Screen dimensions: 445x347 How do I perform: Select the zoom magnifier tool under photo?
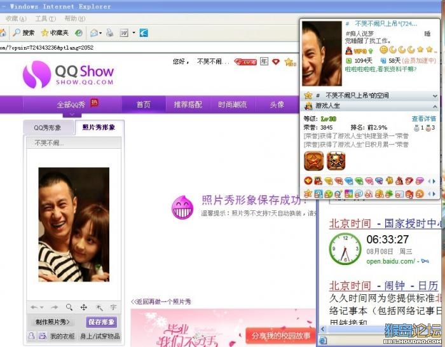[69, 307]
